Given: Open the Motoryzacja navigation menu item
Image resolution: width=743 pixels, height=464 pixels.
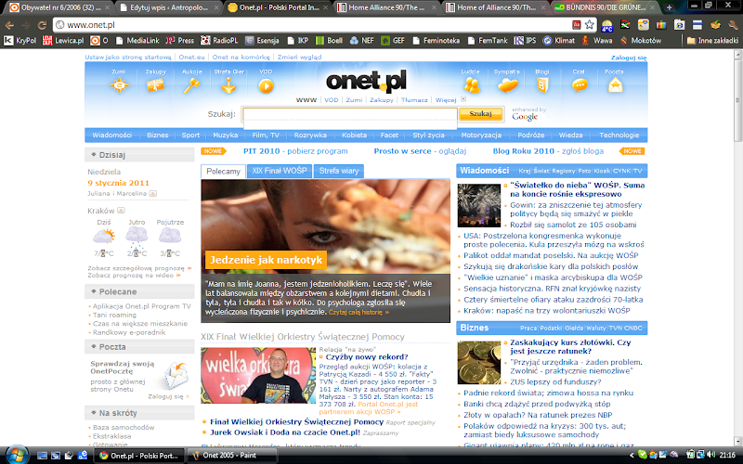Looking at the screenshot, I should click(481, 135).
